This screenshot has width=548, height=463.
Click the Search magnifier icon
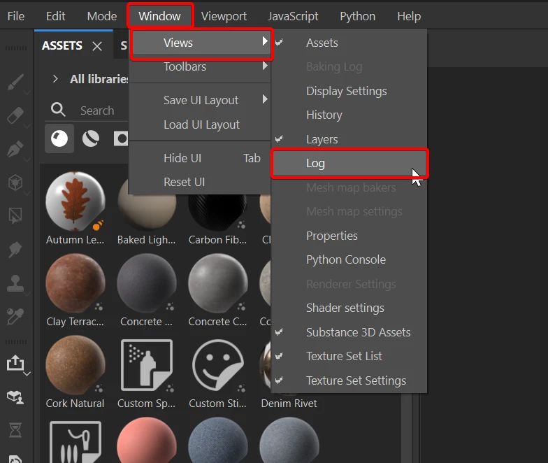click(58, 110)
